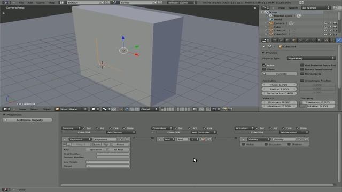Open the Physics Type Rigid Body dropdown
Image resolution: width=342 pixels, height=192 pixels.
tap(311, 58)
